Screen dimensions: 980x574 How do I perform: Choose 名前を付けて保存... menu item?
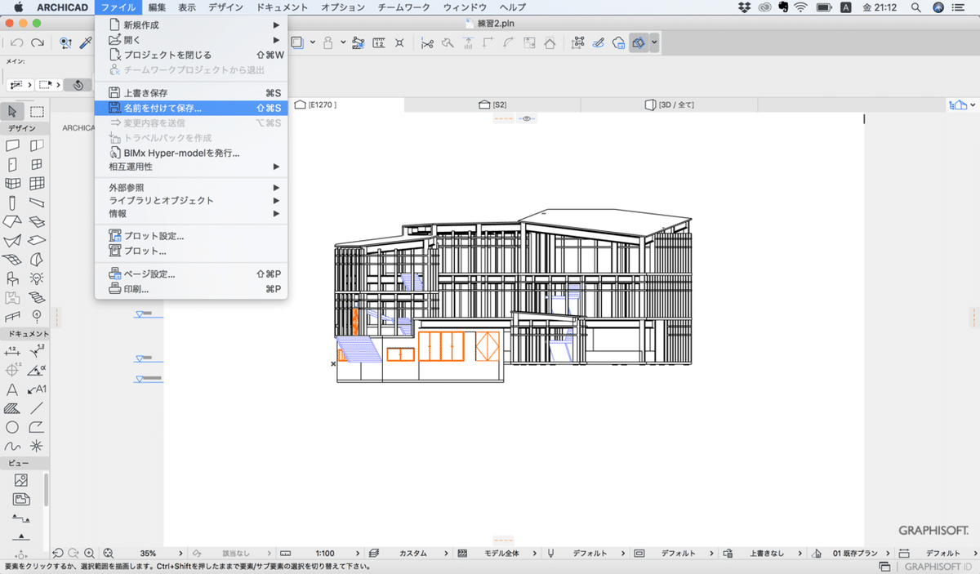tap(191, 108)
